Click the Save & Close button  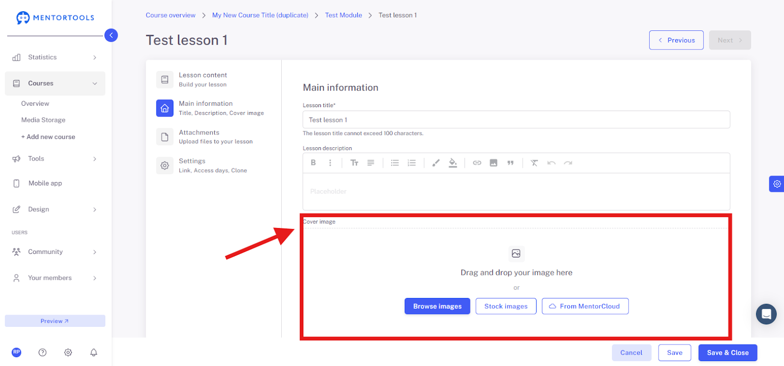(x=728, y=353)
